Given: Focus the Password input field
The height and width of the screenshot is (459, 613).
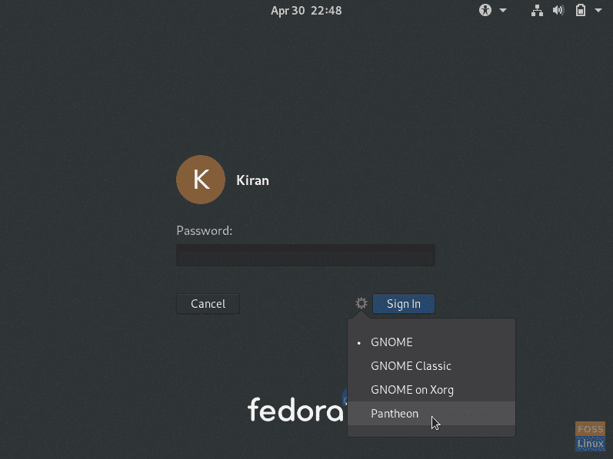Looking at the screenshot, I should tap(305, 256).
